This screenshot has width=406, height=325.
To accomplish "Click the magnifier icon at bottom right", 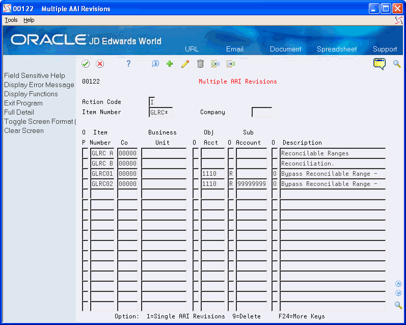I will click(398, 305).
